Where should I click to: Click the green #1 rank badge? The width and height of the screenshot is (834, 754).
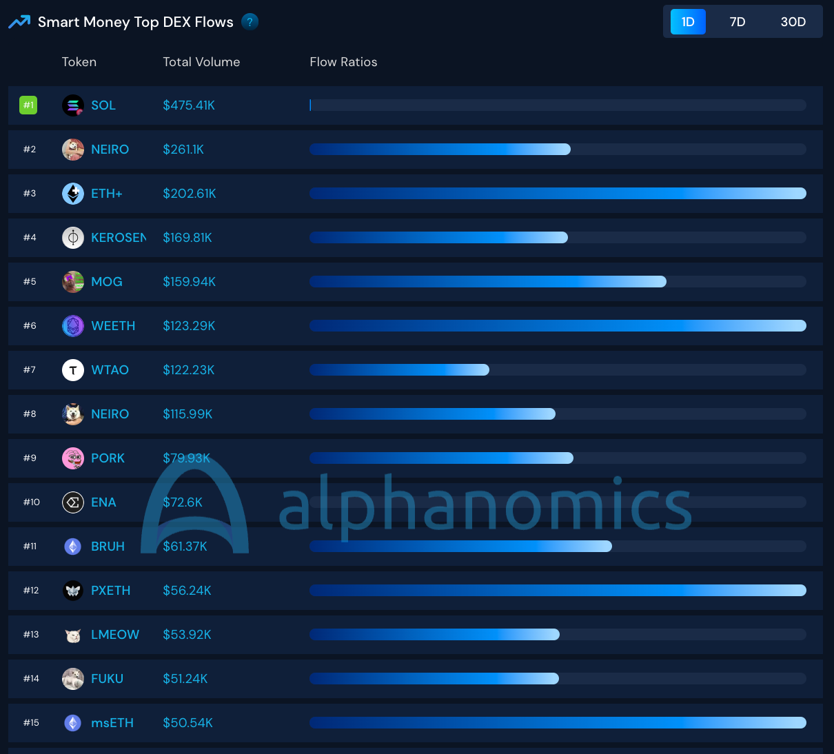28,105
